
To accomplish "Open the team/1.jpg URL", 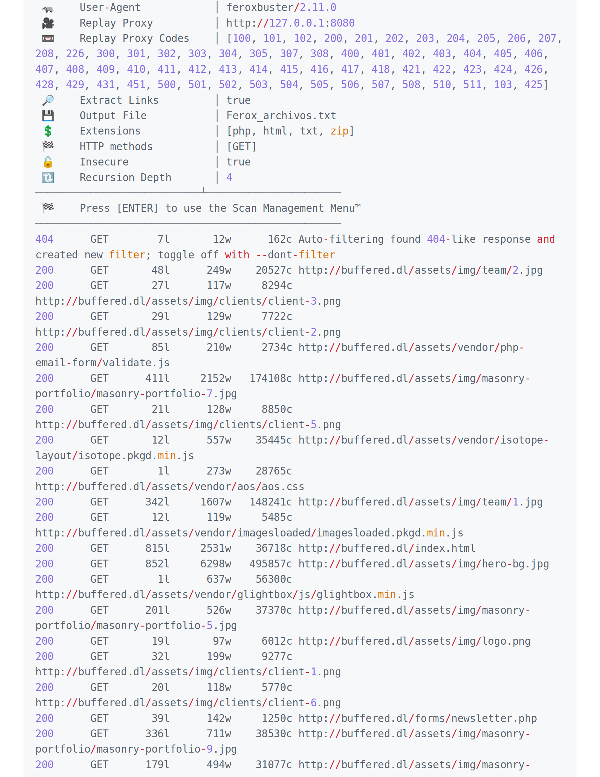I will pos(421,502).
